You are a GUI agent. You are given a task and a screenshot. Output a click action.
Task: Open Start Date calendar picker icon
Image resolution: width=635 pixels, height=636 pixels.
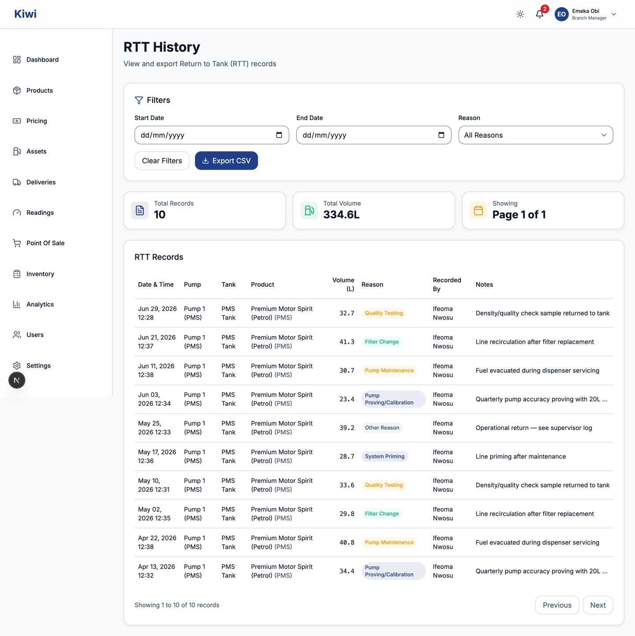(x=279, y=135)
